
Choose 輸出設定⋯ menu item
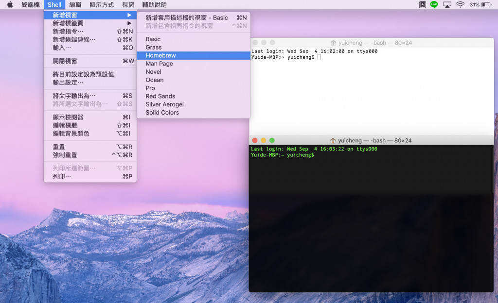(x=90, y=83)
